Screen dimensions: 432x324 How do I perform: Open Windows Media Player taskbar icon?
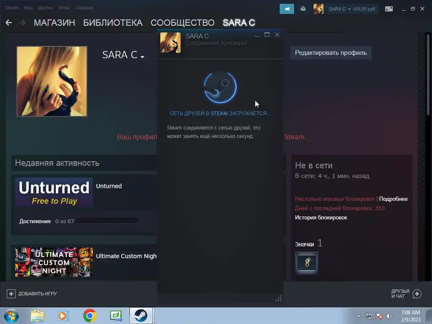pyautogui.click(x=63, y=316)
